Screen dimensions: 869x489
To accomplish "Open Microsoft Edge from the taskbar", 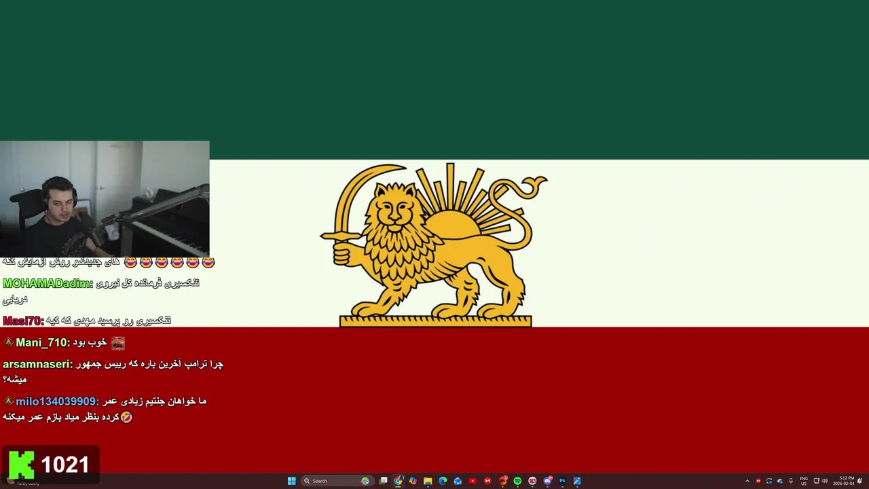I will point(443,481).
